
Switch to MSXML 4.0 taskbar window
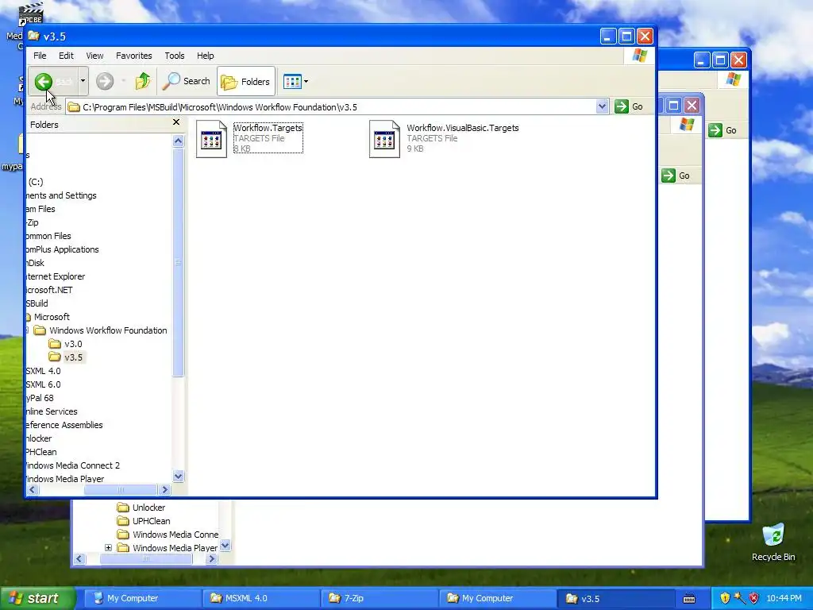point(260,598)
